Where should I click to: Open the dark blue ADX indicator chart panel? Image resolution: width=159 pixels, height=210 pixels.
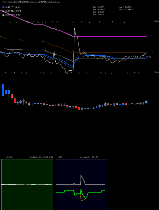coord(81,185)
